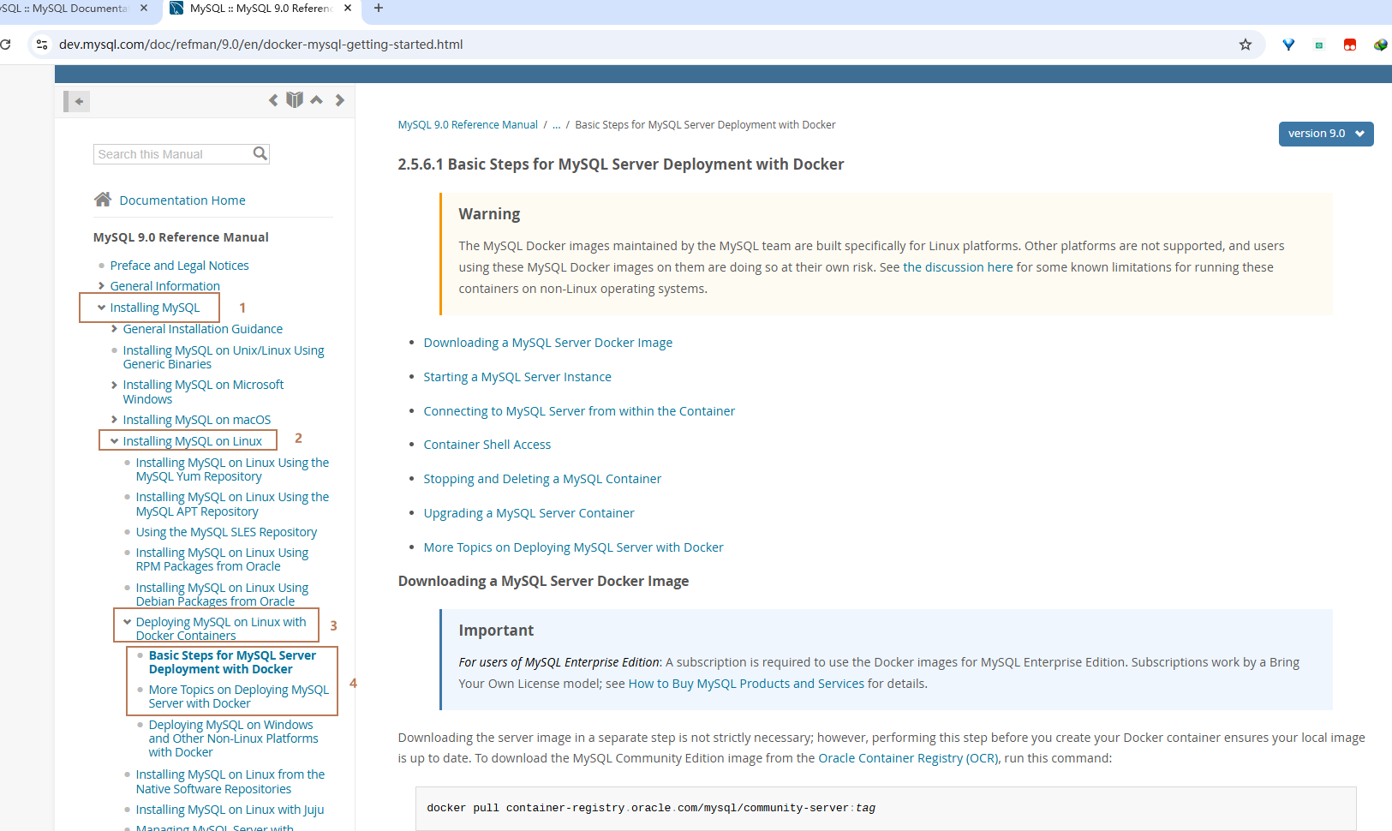Screen dimensions: 1392x831
Task: Bookmark this page with star icon
Action: [x=1246, y=45]
